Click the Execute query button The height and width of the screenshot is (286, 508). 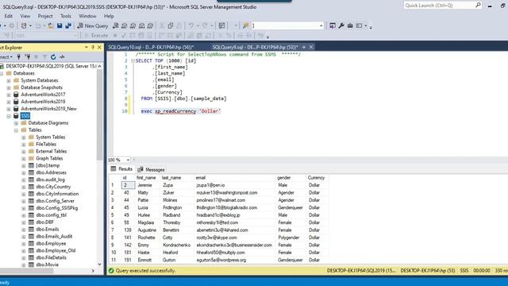point(96,35)
